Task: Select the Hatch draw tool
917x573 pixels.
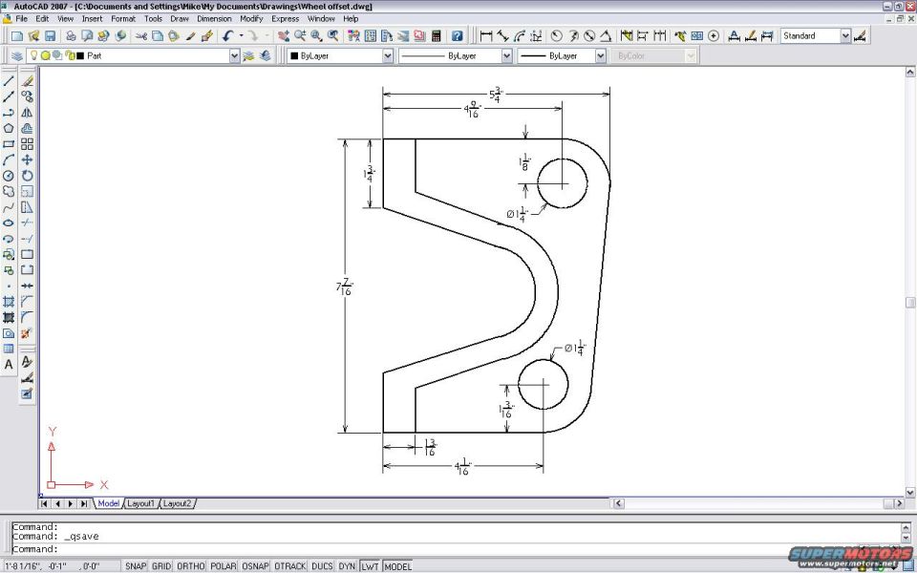Action: 9,302
